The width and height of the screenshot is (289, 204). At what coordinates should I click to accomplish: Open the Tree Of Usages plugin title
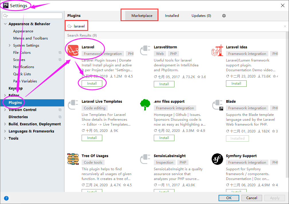pos(95,156)
